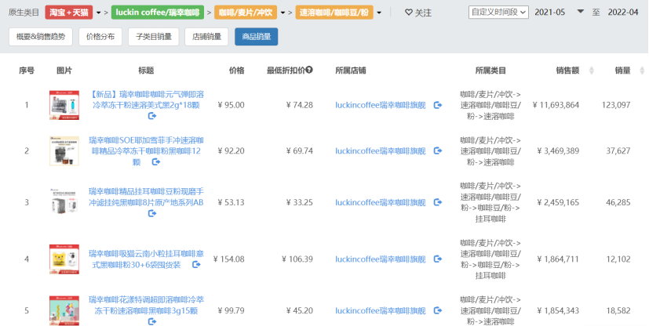This screenshot has height=326, width=649.
Task: Click sales value ¥ 1,854,343
Action: [x=558, y=310]
